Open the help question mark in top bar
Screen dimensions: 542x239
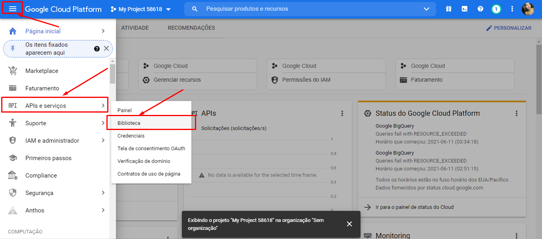(x=480, y=9)
